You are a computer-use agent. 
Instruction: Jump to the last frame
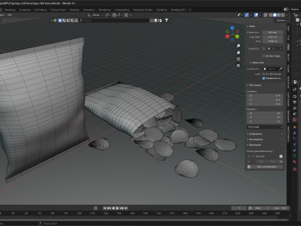point(126,208)
